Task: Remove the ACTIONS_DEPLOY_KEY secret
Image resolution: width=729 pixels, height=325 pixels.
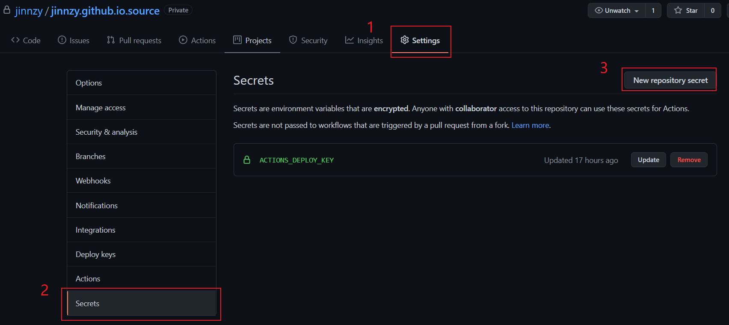Action: [x=689, y=160]
